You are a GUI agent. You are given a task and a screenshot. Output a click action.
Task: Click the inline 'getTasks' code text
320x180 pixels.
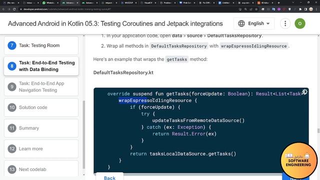pos(176,59)
